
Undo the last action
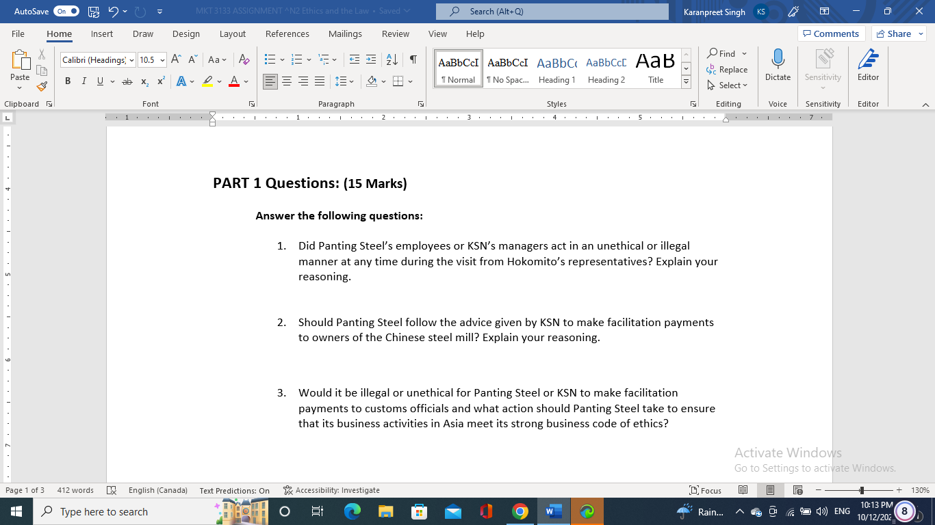click(114, 12)
